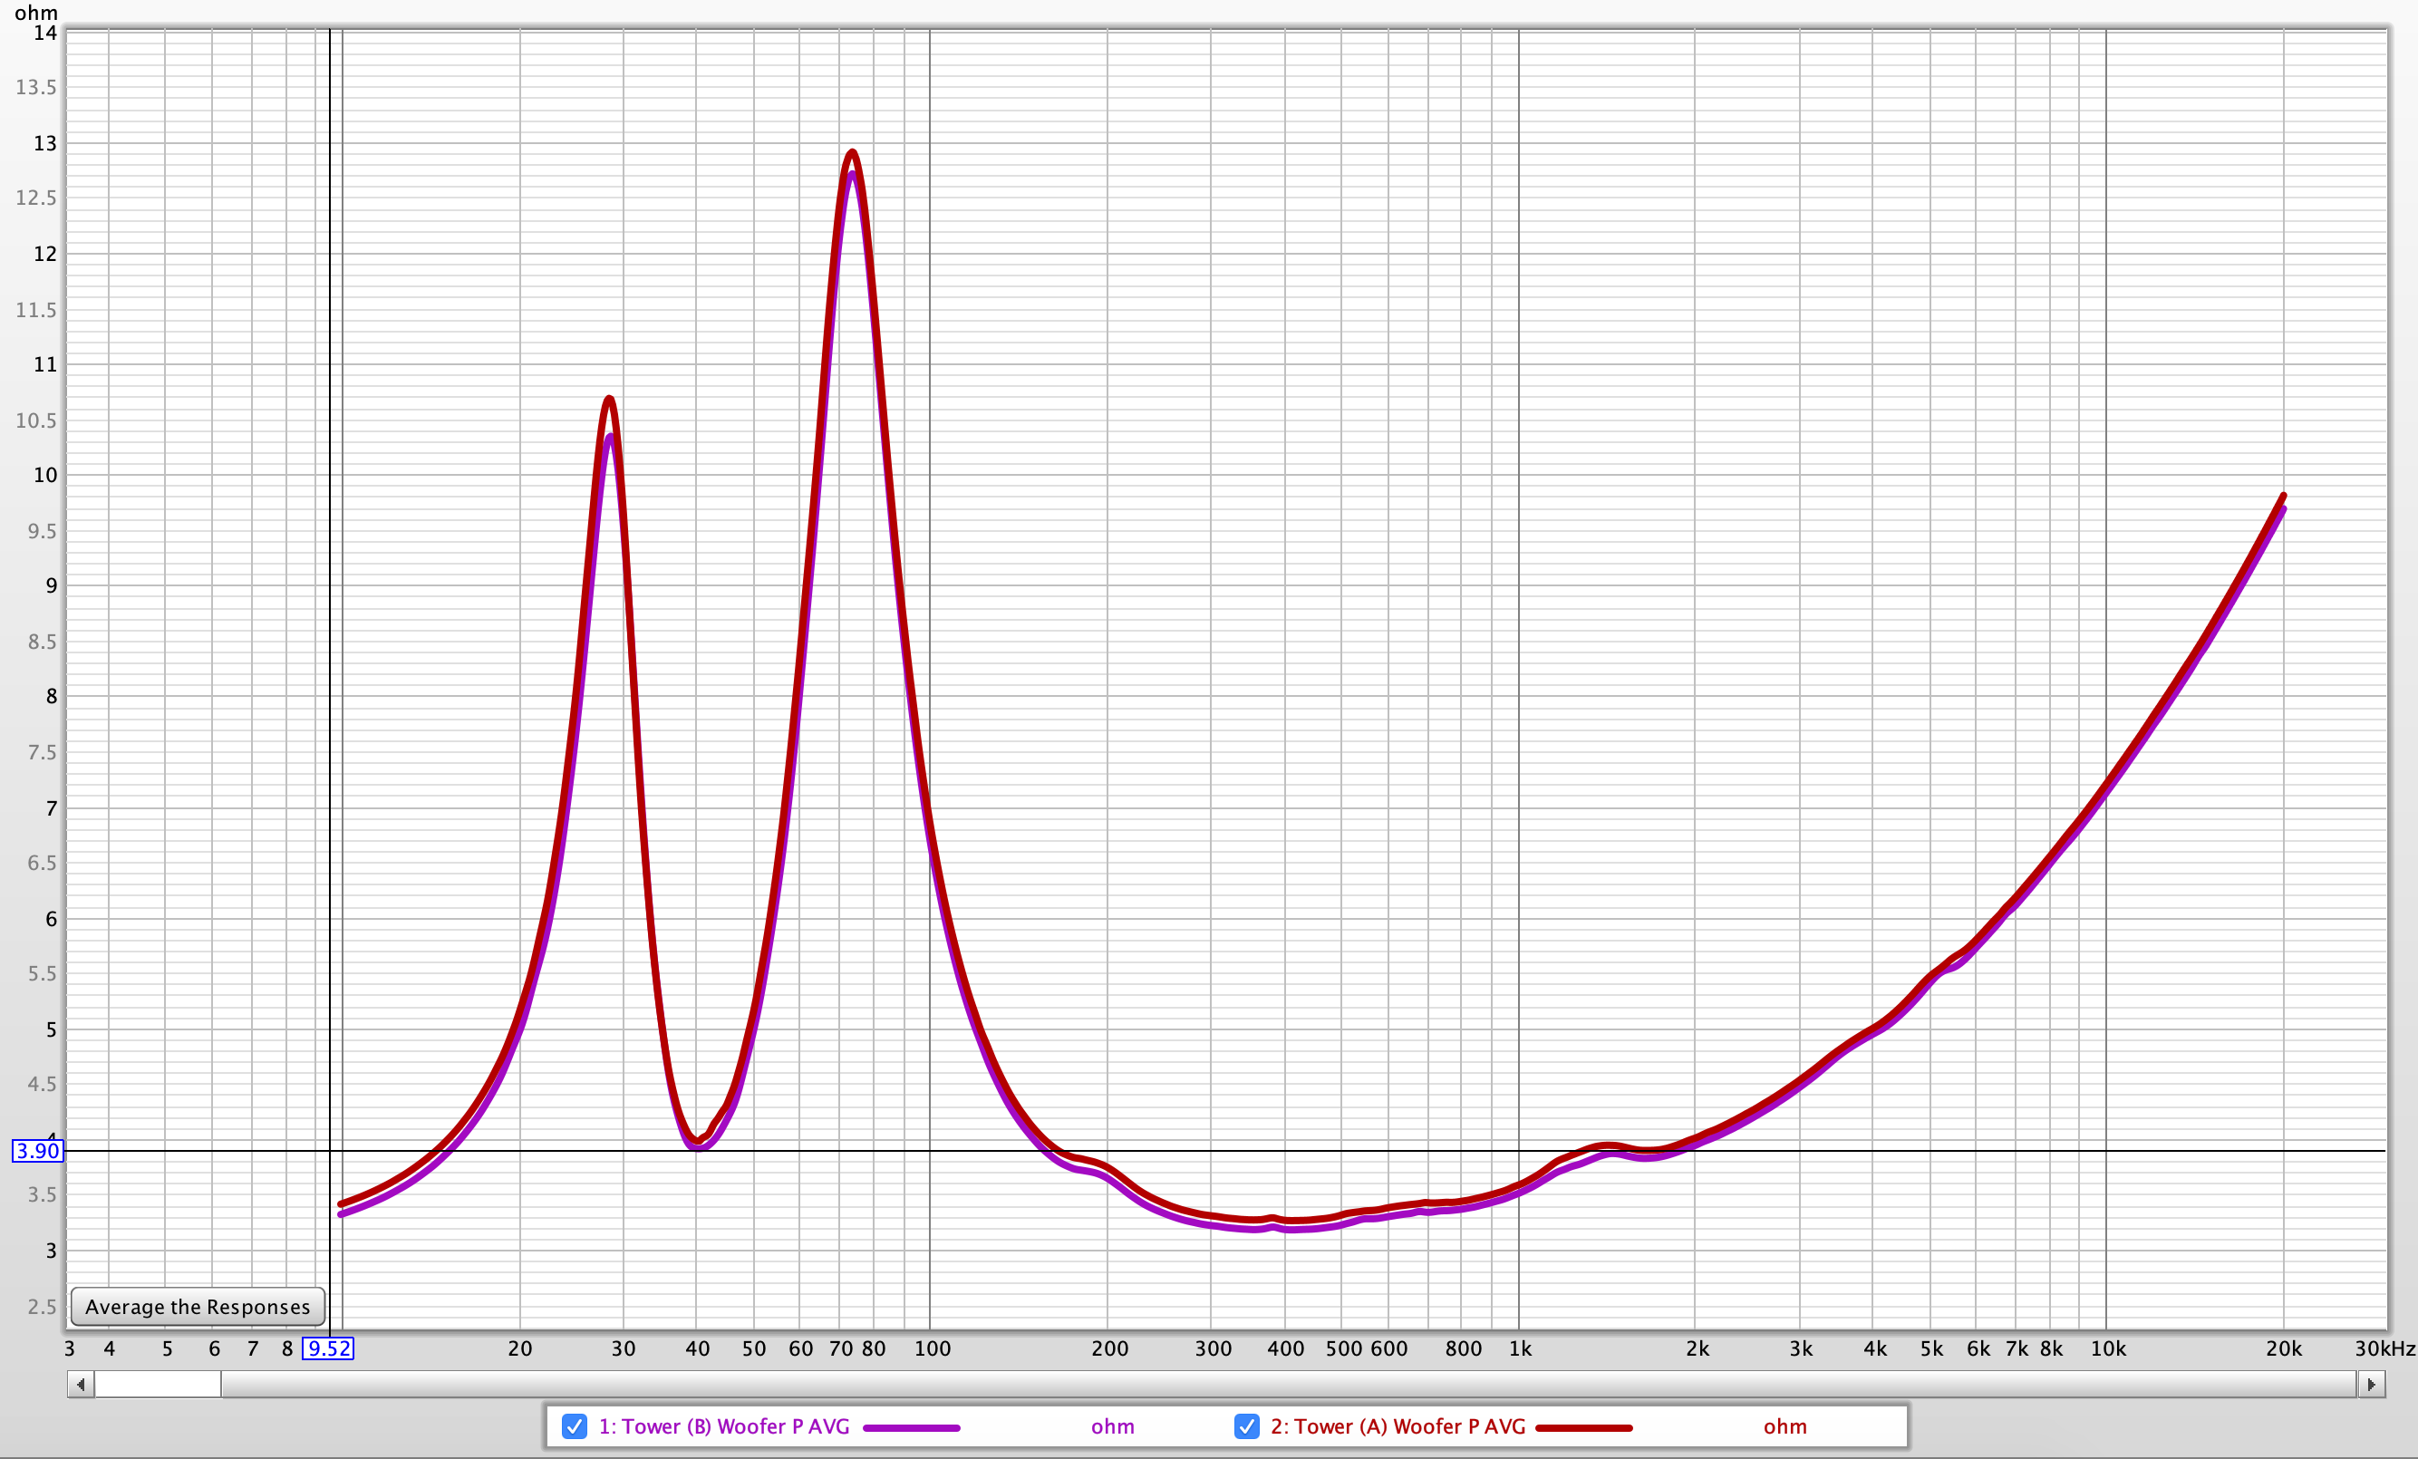Click the 9.52 frequency cursor readout

328,1348
